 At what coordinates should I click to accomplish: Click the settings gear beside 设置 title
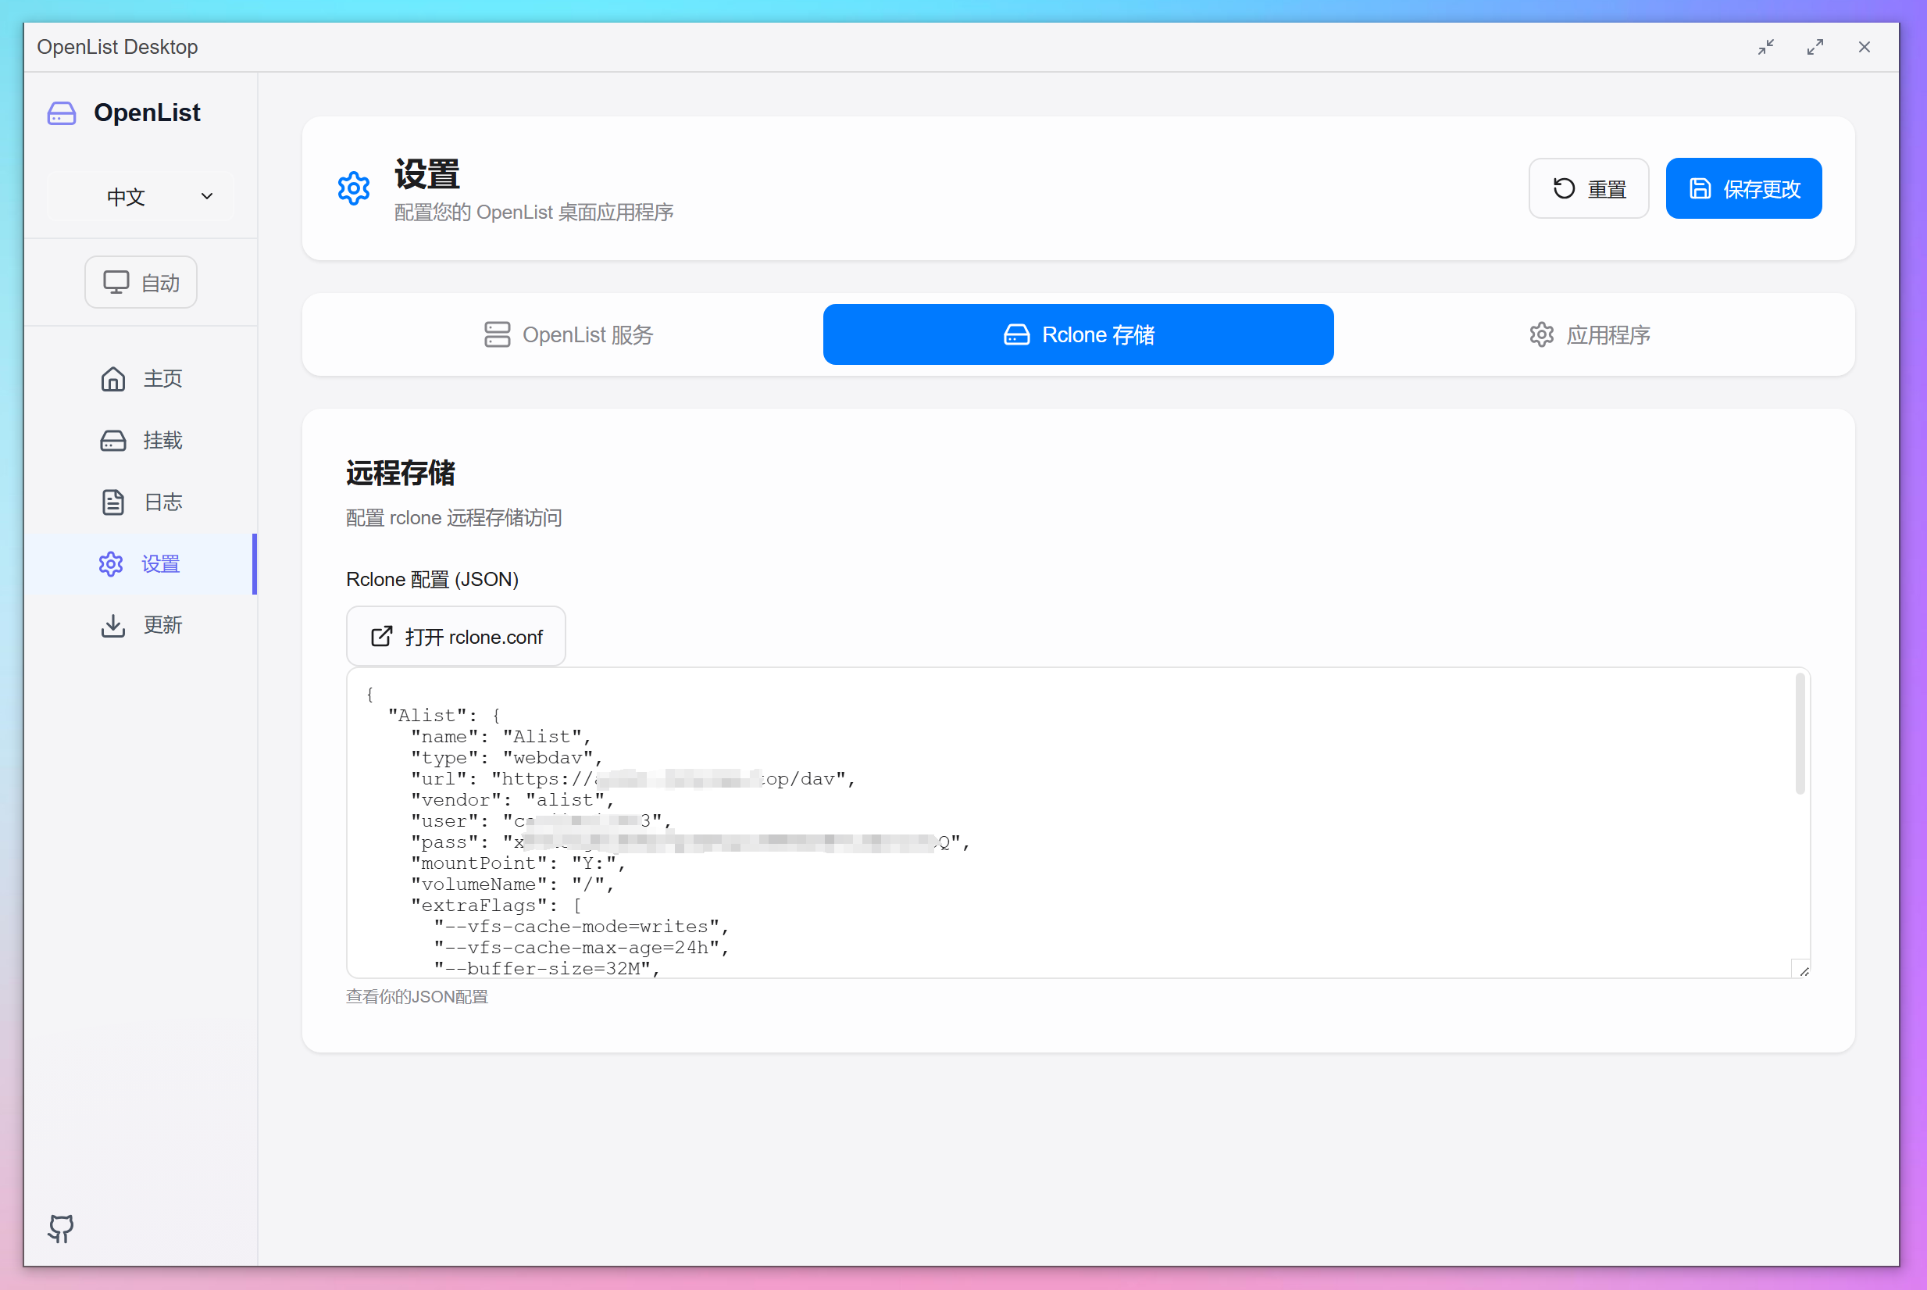354,188
